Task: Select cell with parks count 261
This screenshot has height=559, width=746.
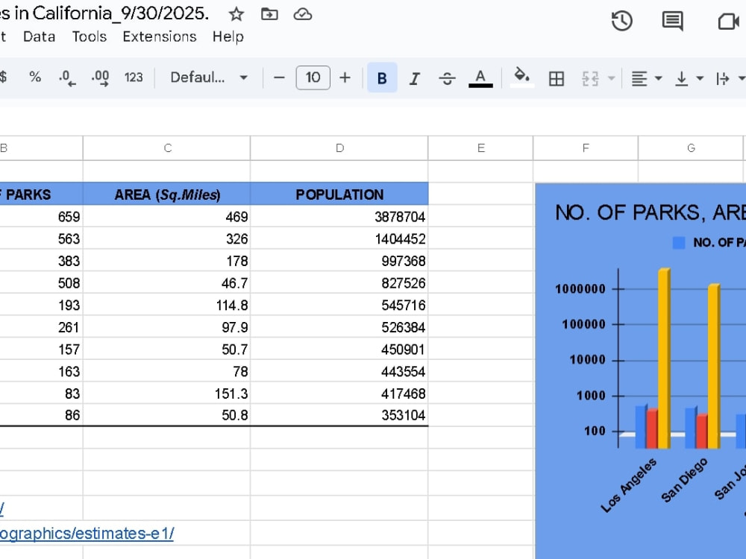Action: 41,326
